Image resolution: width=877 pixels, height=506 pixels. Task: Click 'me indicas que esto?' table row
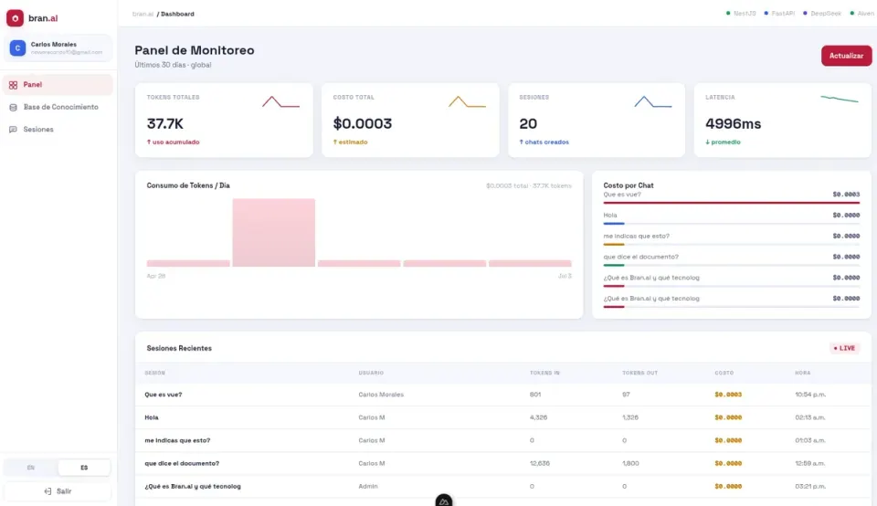coord(502,440)
